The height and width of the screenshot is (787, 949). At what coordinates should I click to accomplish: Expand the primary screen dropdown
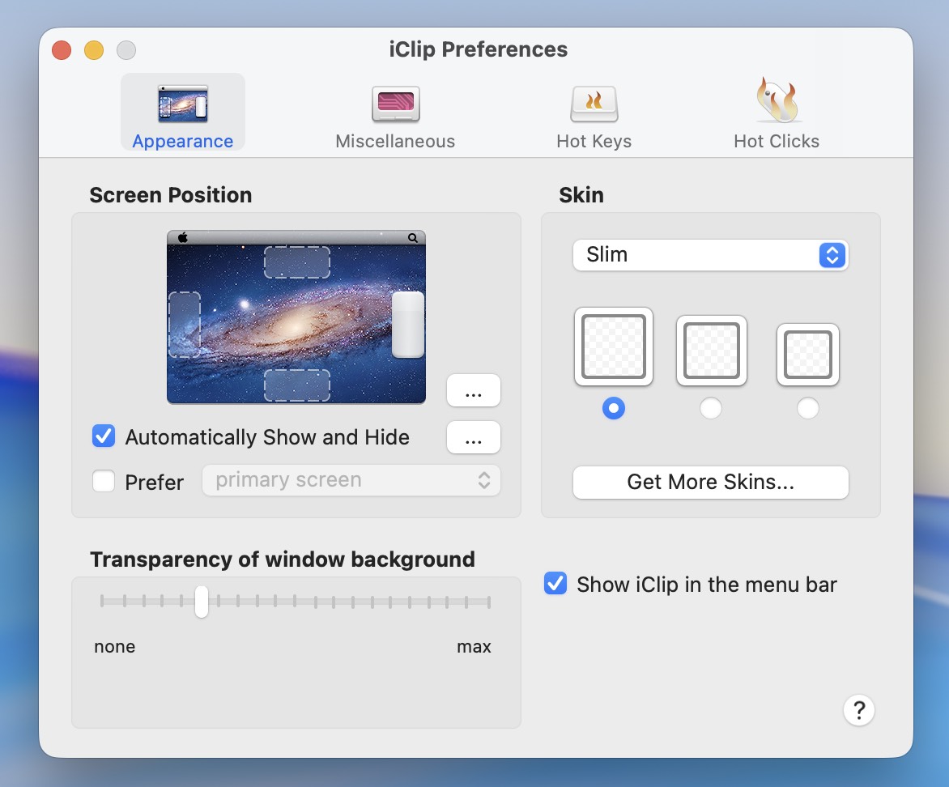pyautogui.click(x=351, y=480)
